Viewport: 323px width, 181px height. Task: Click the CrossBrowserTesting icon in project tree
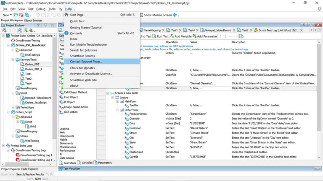pos(13,40)
